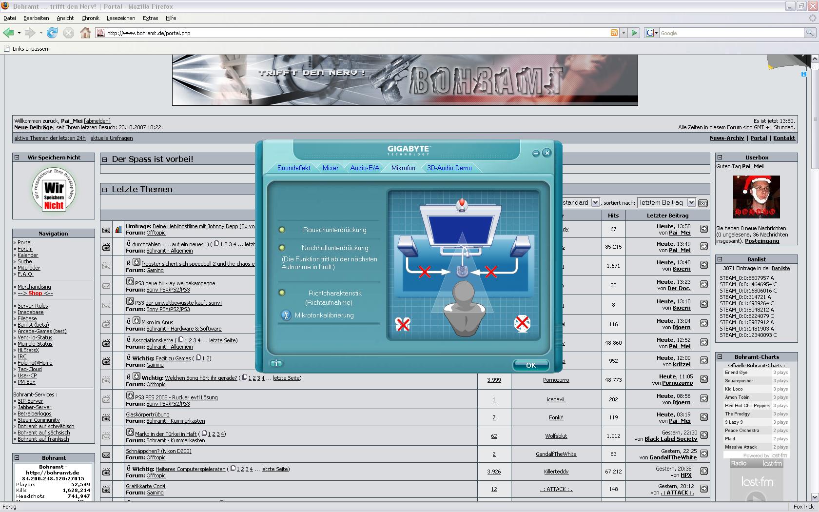Collapse the 'Letzte Themen' section
819x512 pixels.
click(x=104, y=189)
